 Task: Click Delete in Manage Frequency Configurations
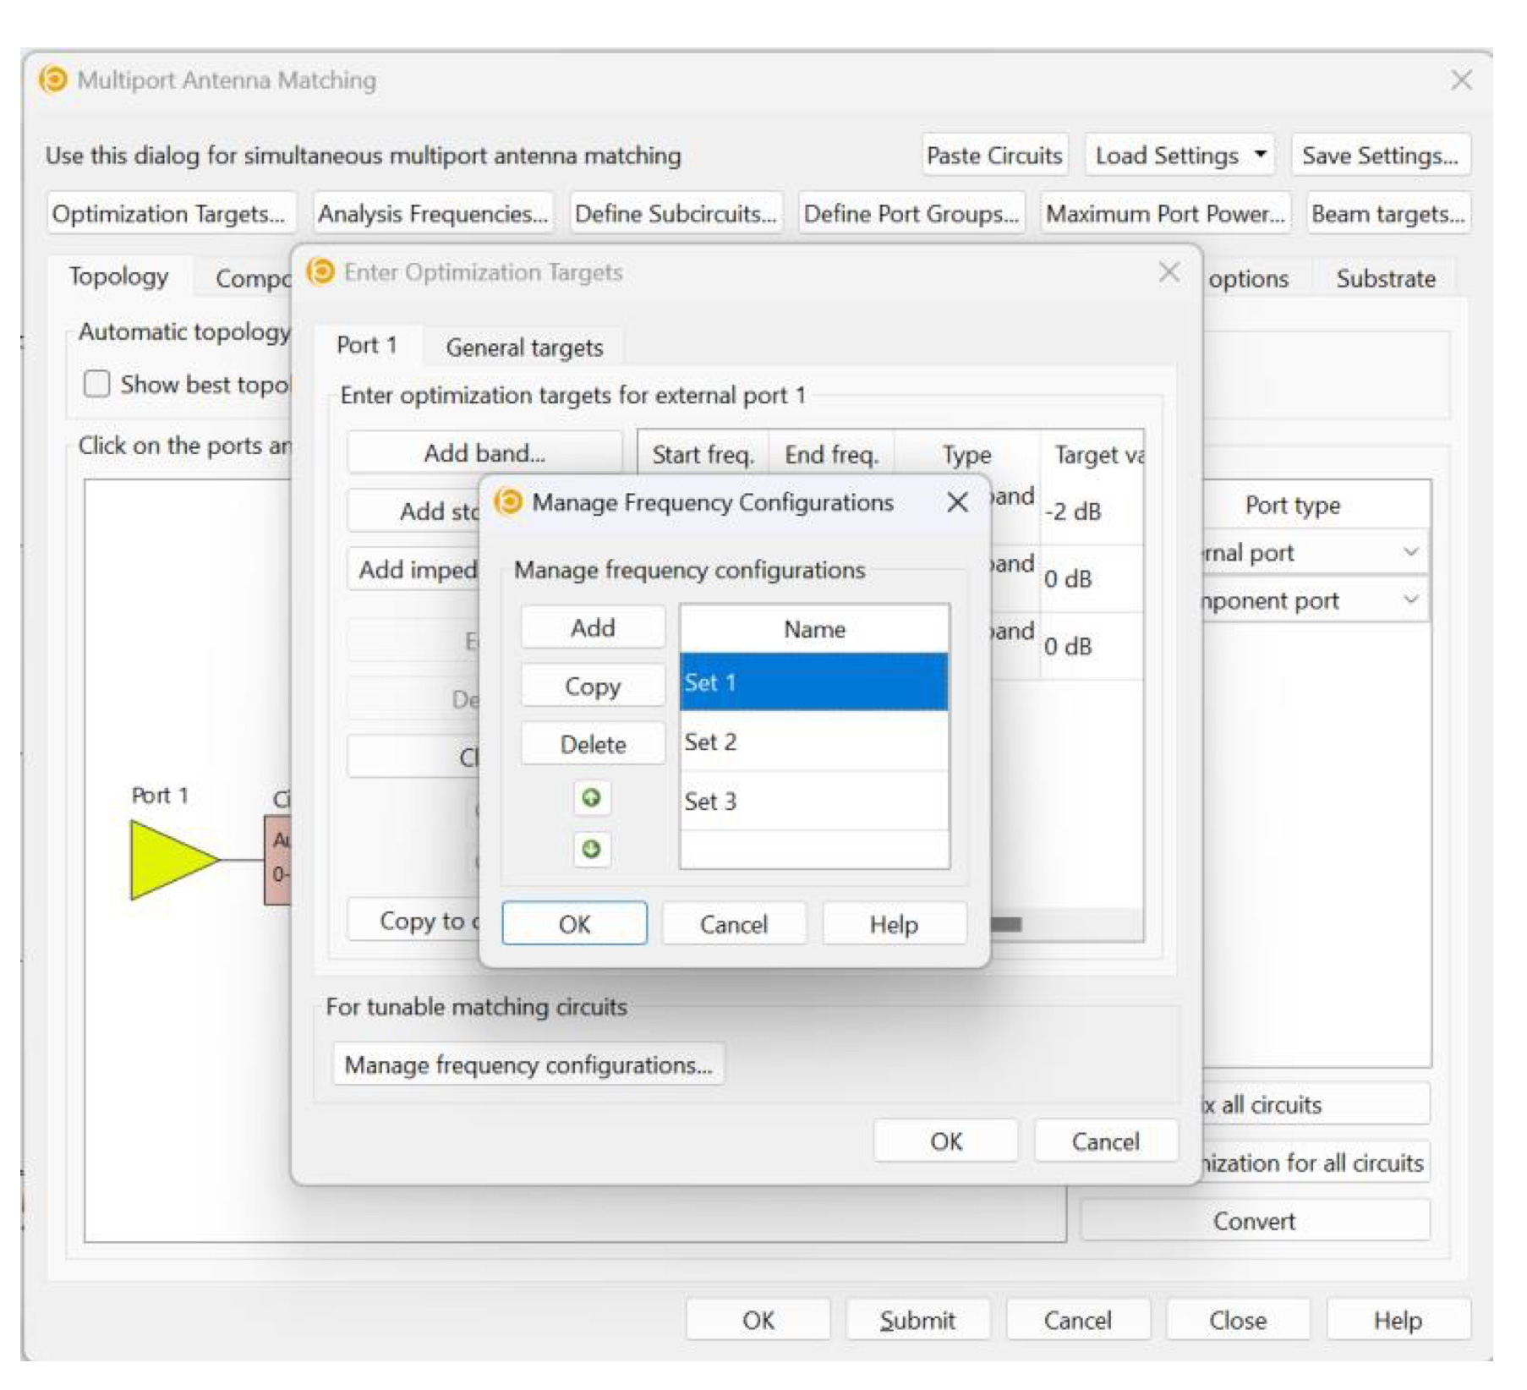click(x=593, y=744)
